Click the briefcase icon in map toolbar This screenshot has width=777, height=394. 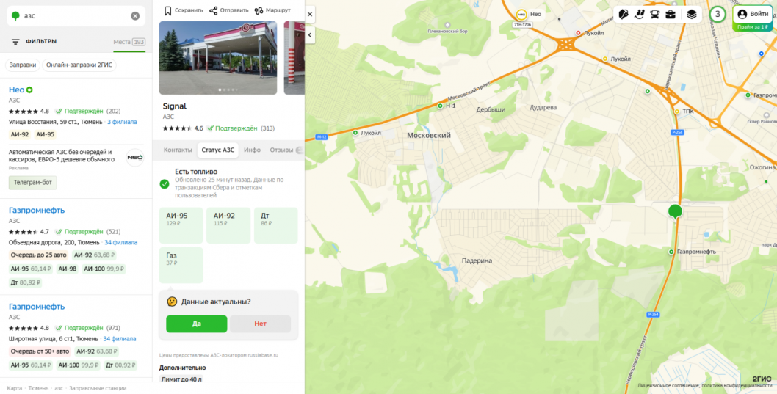[670, 15]
